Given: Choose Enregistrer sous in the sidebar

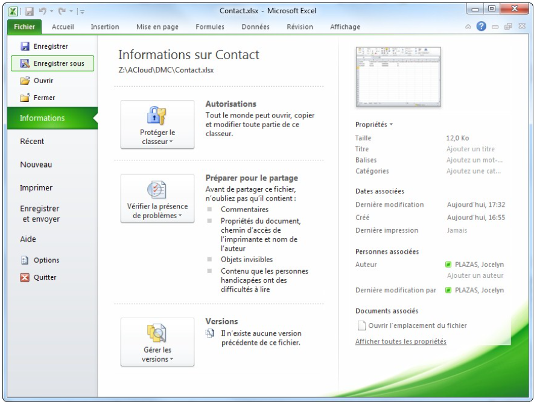Looking at the screenshot, I should tap(52, 63).
